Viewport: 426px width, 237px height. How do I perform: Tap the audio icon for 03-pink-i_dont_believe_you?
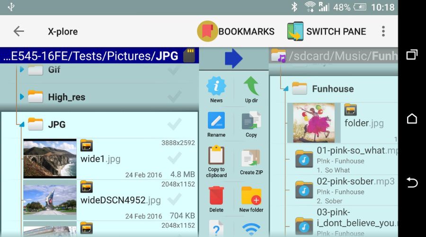[x=304, y=227]
